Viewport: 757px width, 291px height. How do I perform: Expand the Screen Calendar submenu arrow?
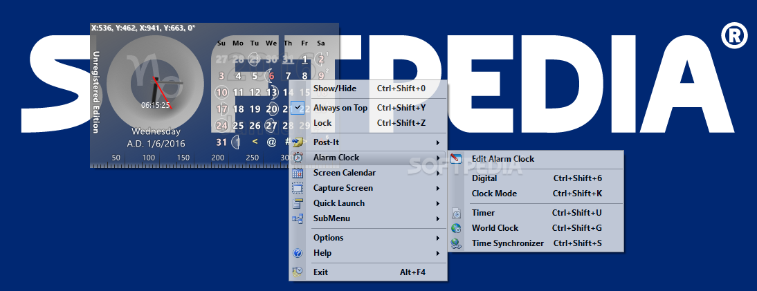click(x=438, y=173)
